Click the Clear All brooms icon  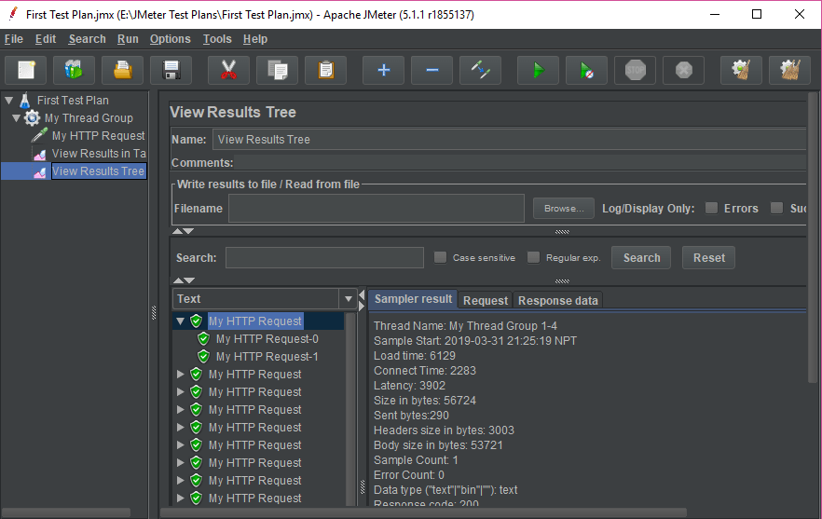pyautogui.click(x=789, y=70)
